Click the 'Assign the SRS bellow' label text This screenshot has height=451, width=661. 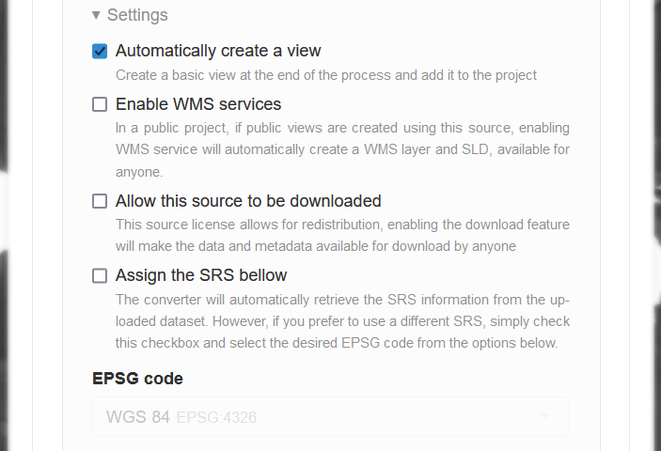tap(201, 276)
